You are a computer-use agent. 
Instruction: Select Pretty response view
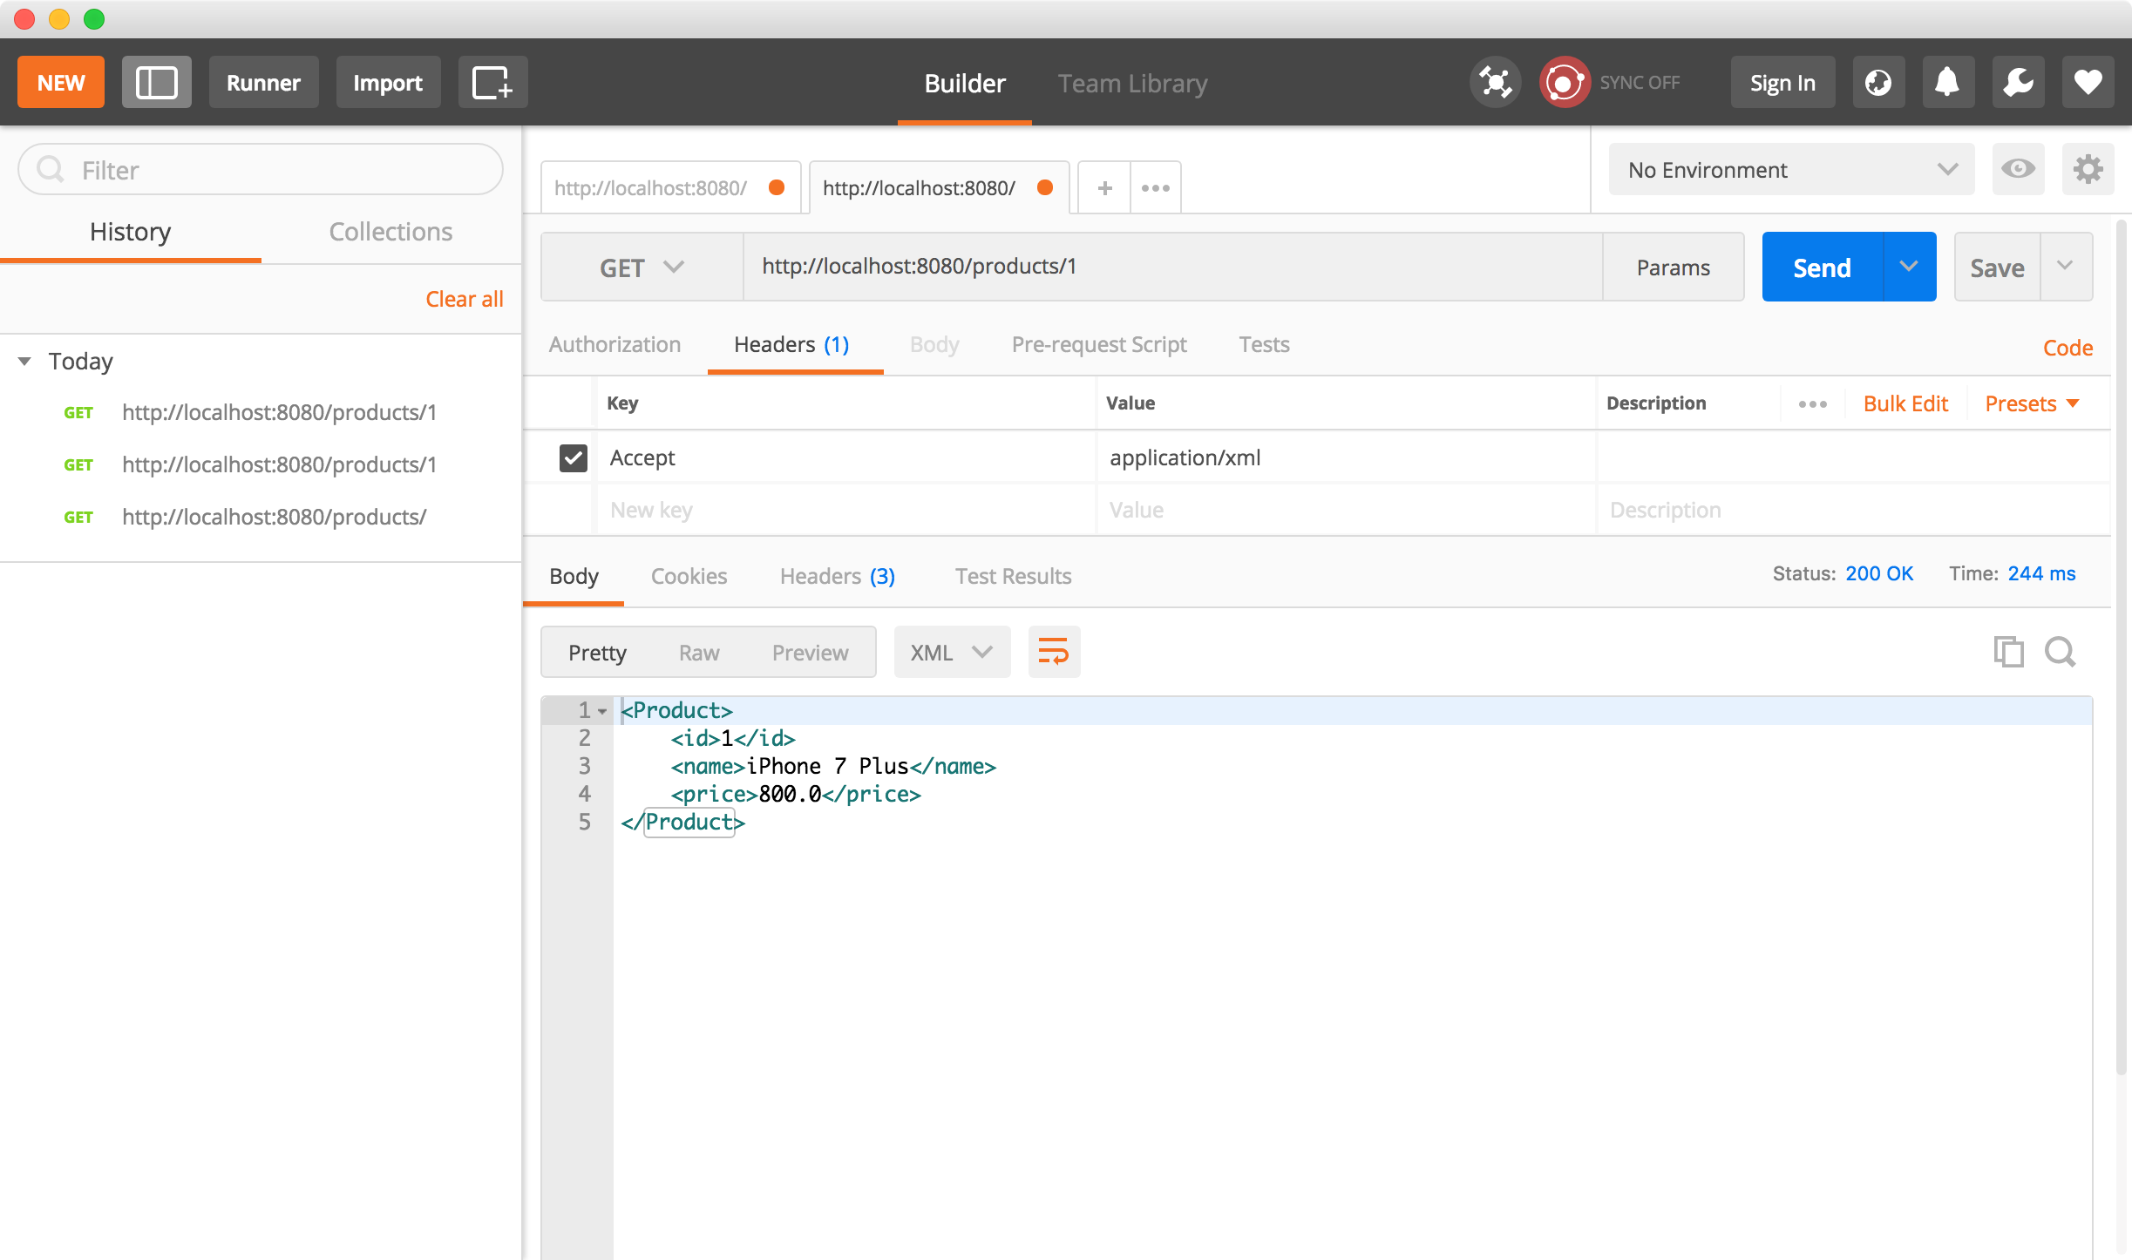tap(597, 653)
